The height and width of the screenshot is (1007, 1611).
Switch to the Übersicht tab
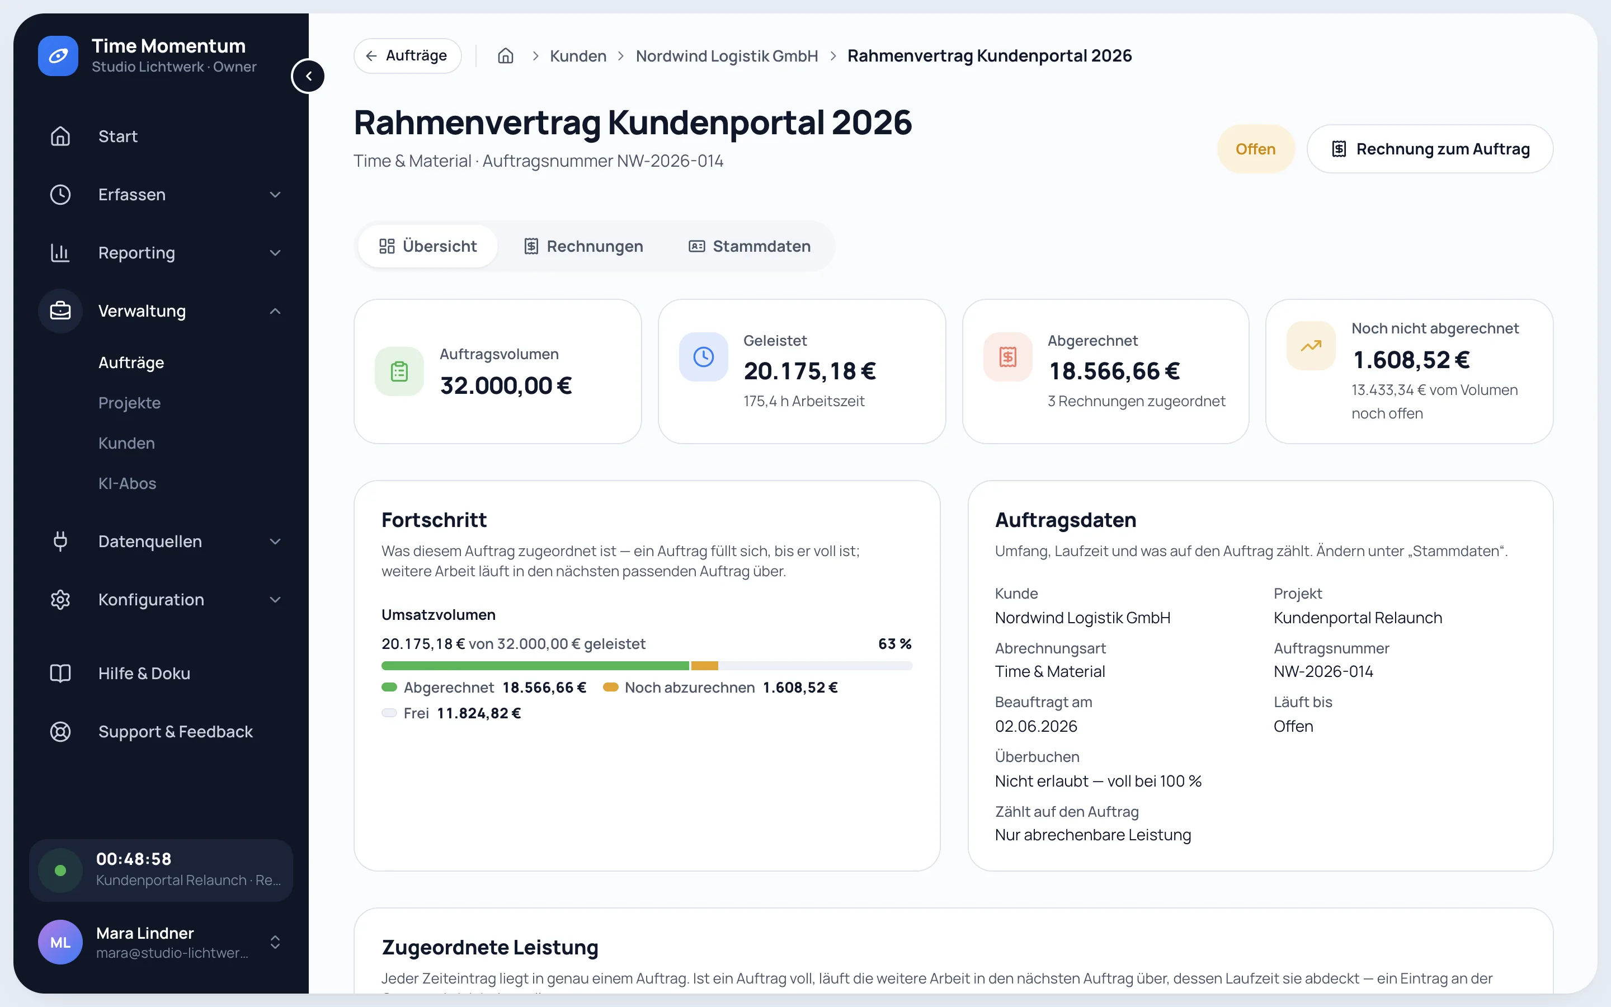[427, 246]
